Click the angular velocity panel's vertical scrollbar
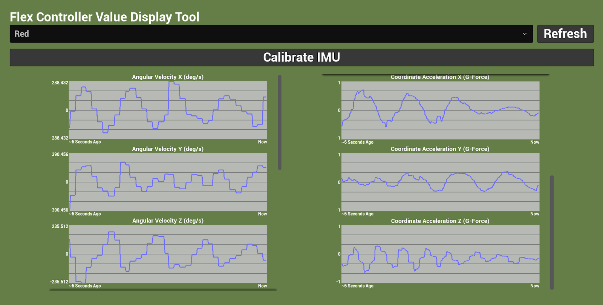 point(280,123)
